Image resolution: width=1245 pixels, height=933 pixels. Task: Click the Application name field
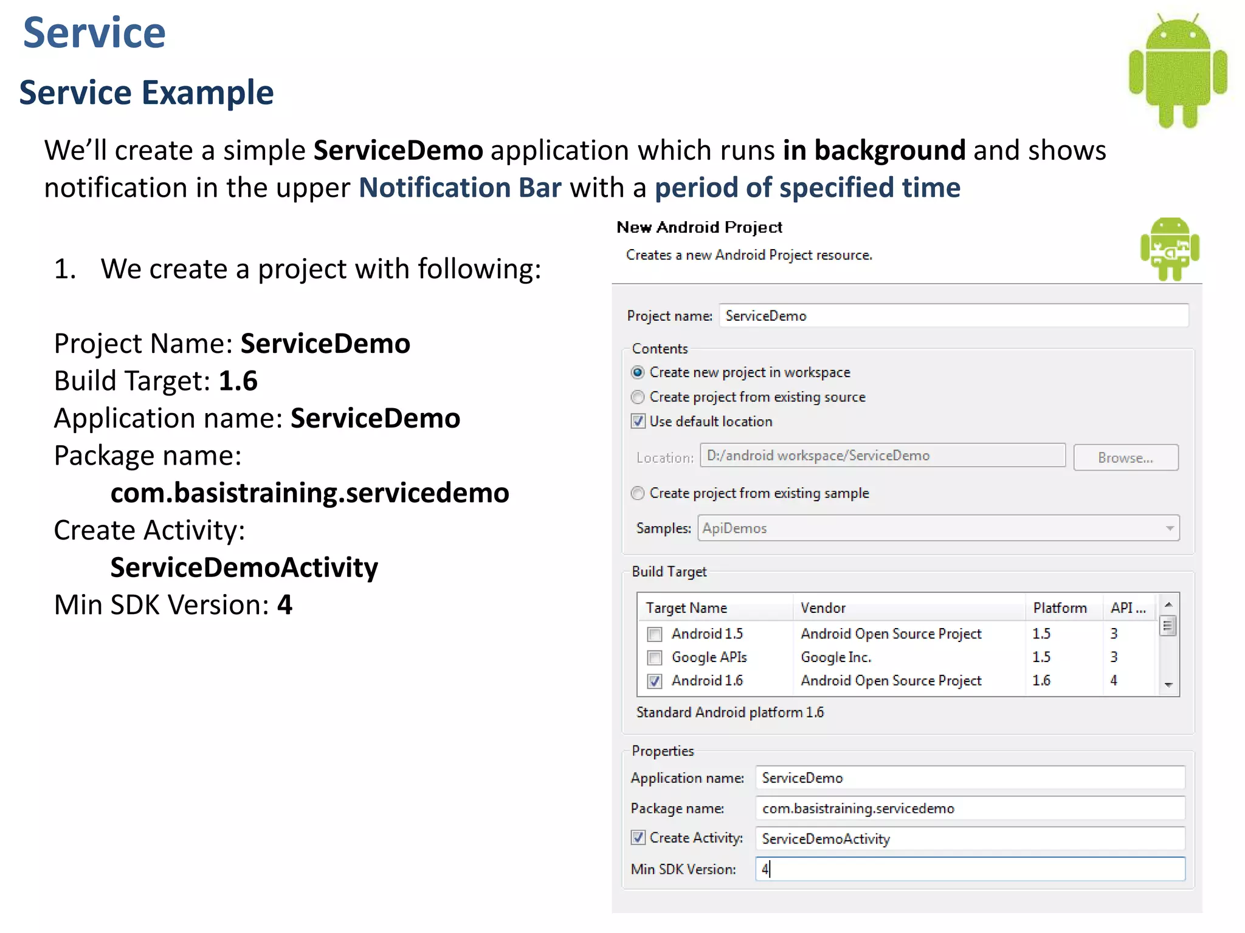(x=970, y=778)
